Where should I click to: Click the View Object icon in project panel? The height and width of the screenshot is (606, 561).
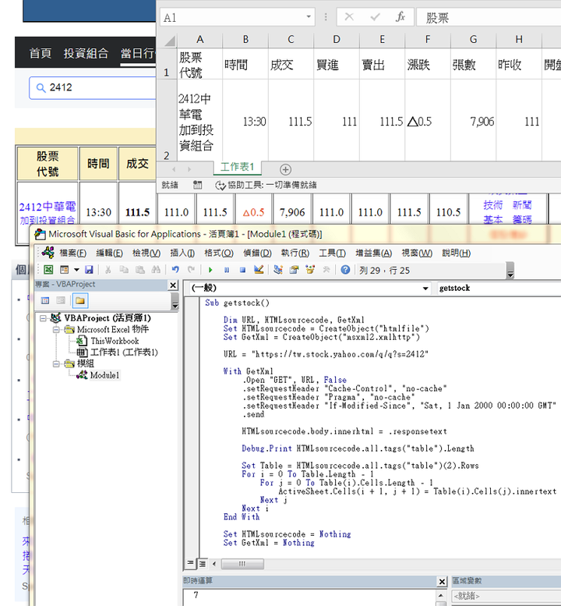coord(61,300)
